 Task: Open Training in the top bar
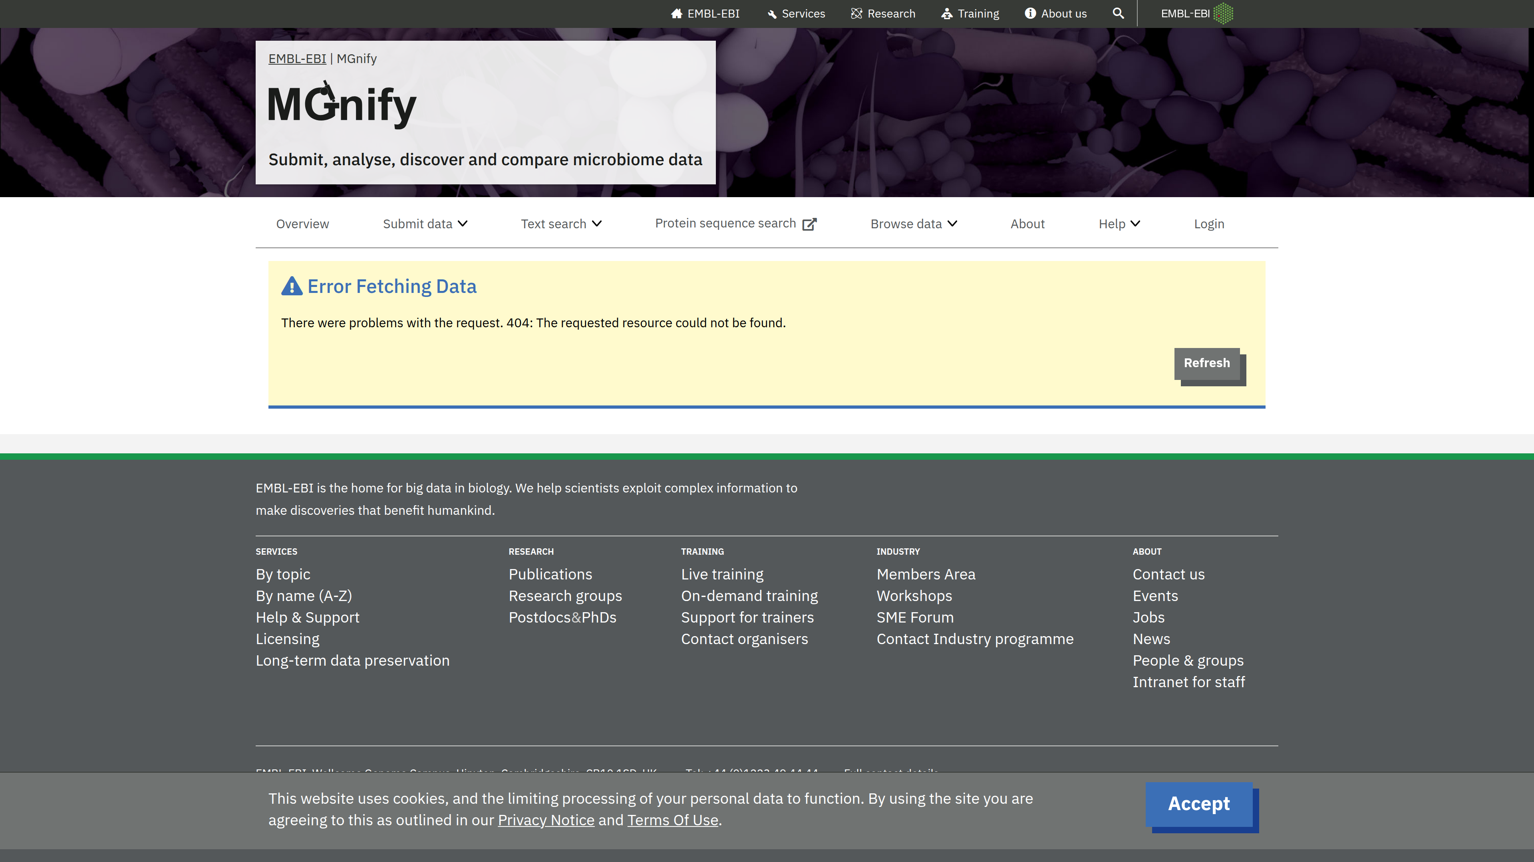tap(970, 13)
